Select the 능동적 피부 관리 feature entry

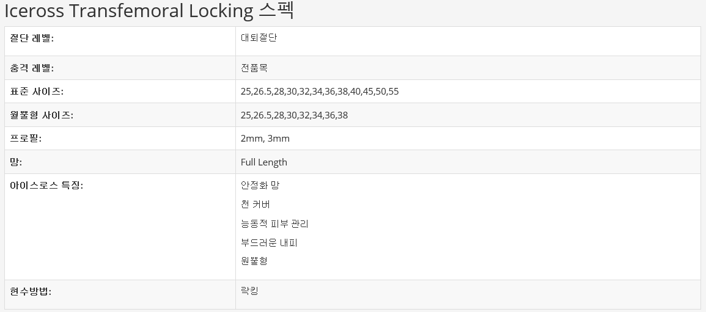(x=274, y=224)
